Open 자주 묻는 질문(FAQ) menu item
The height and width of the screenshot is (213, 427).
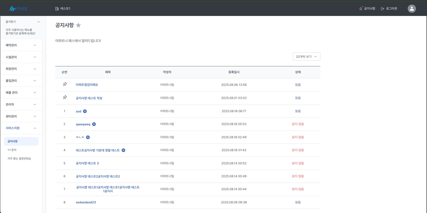tap(19, 159)
